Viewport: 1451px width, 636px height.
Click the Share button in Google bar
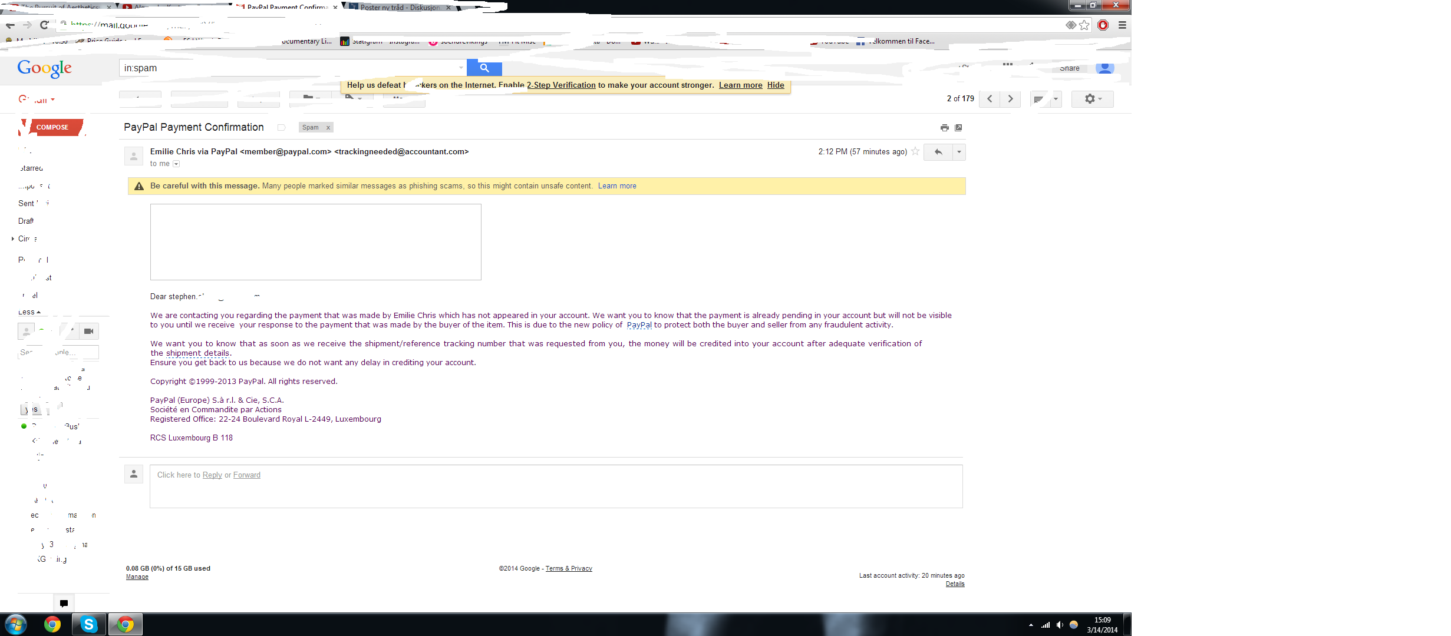tap(1070, 68)
